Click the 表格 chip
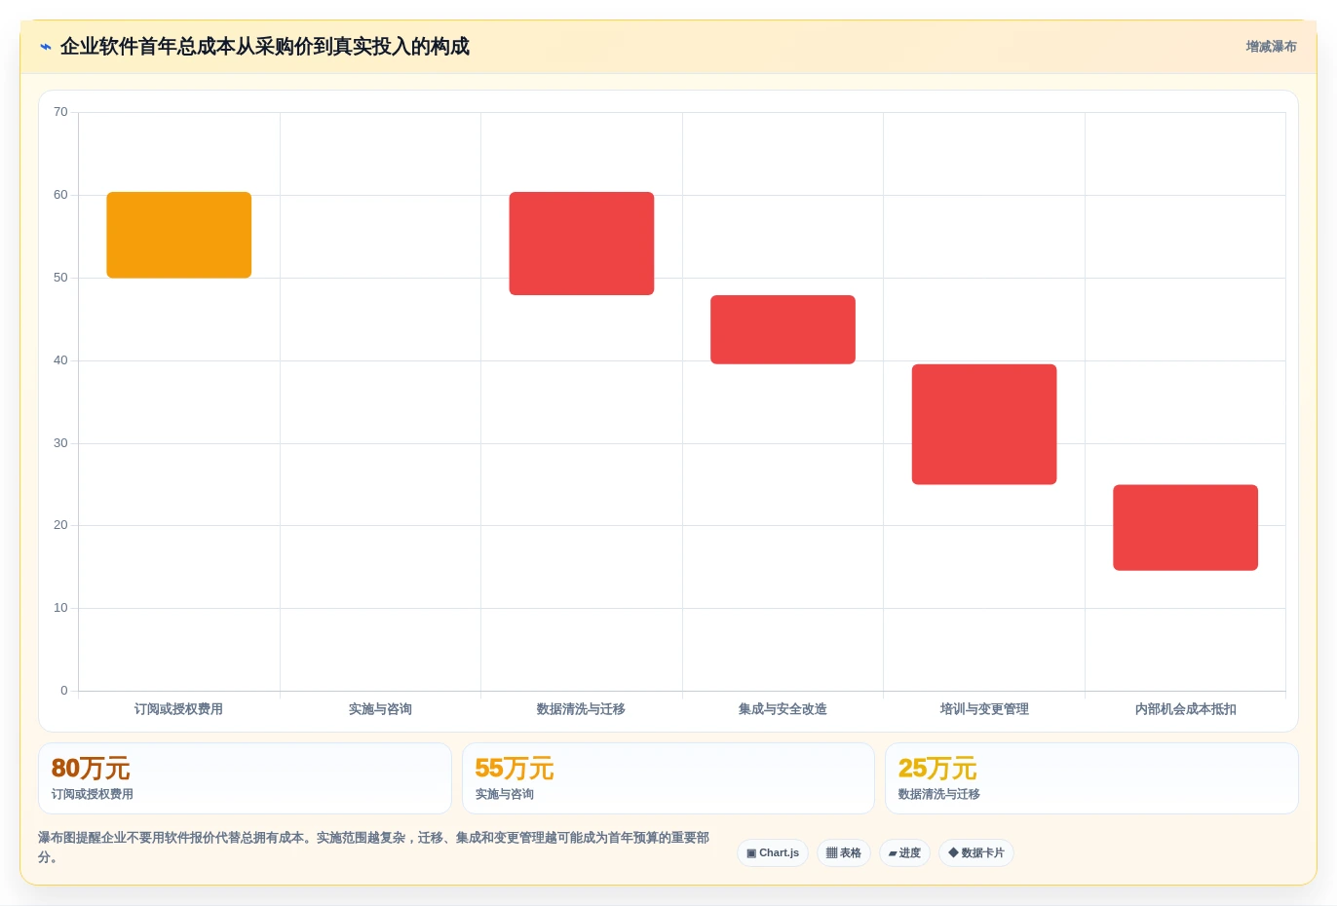 844,853
